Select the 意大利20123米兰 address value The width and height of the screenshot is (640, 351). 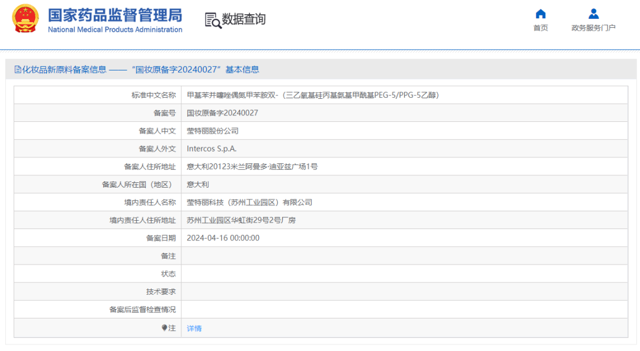pos(252,167)
